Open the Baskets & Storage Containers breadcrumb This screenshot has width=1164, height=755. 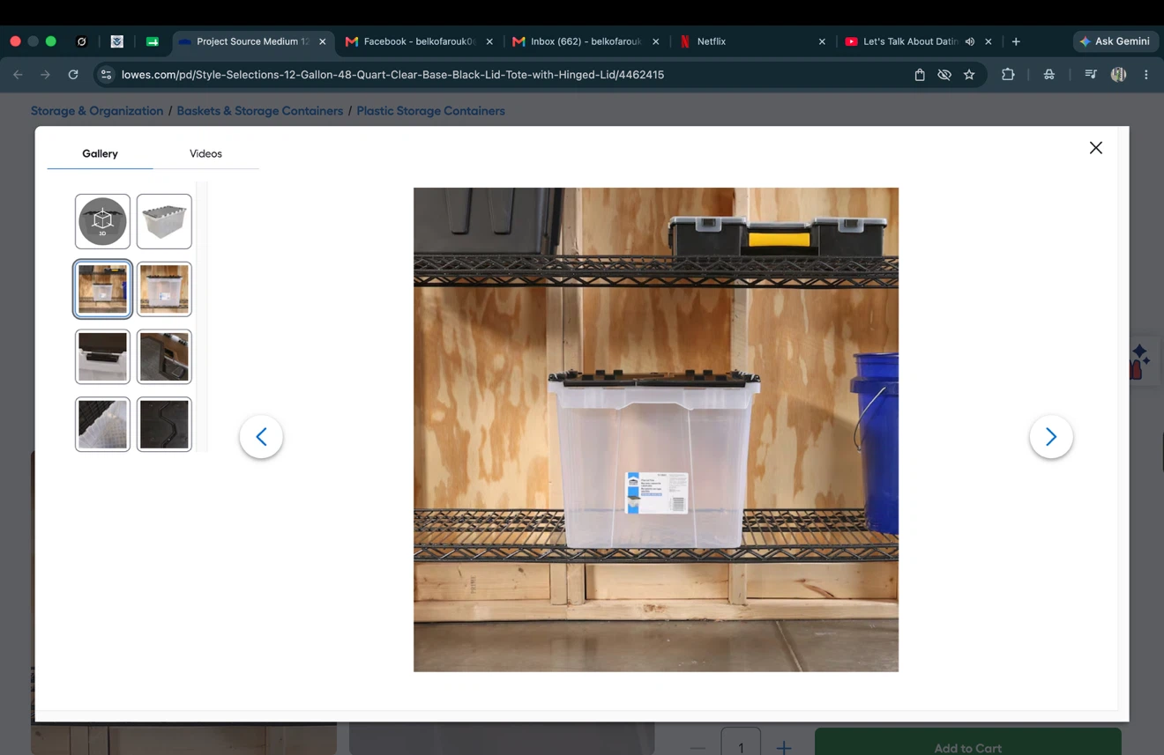259,111
